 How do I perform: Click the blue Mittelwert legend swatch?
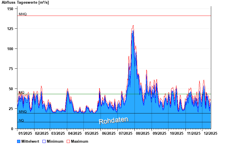click(19, 141)
